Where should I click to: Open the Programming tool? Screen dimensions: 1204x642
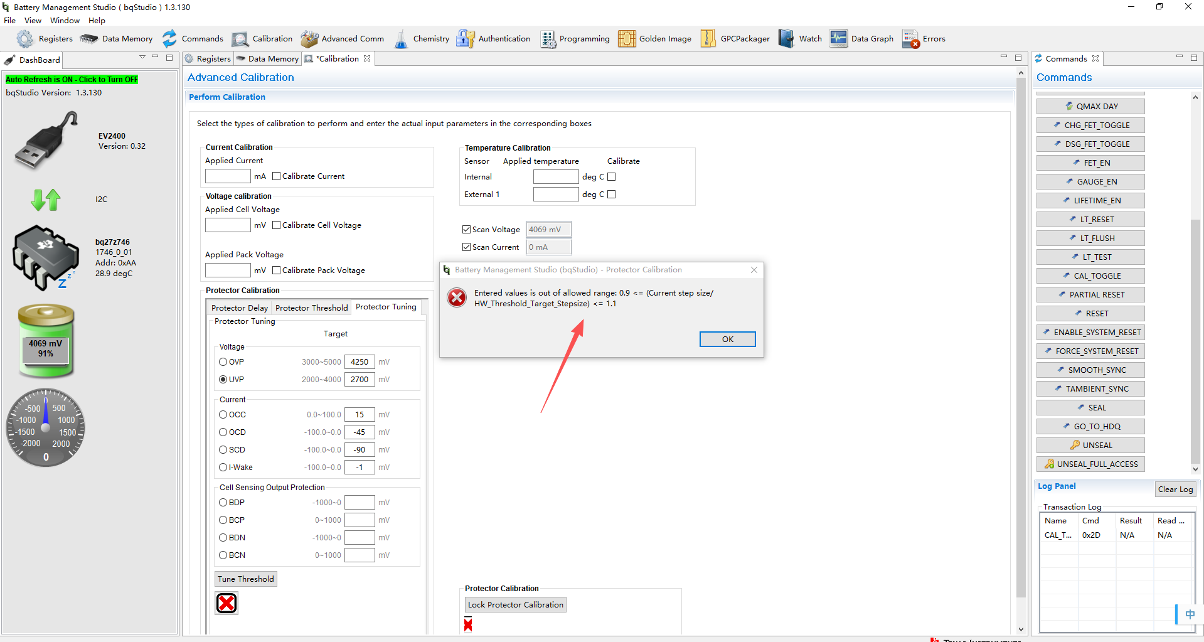[x=575, y=39]
